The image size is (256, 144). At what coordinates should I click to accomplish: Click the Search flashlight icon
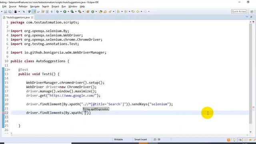tap(110, 12)
